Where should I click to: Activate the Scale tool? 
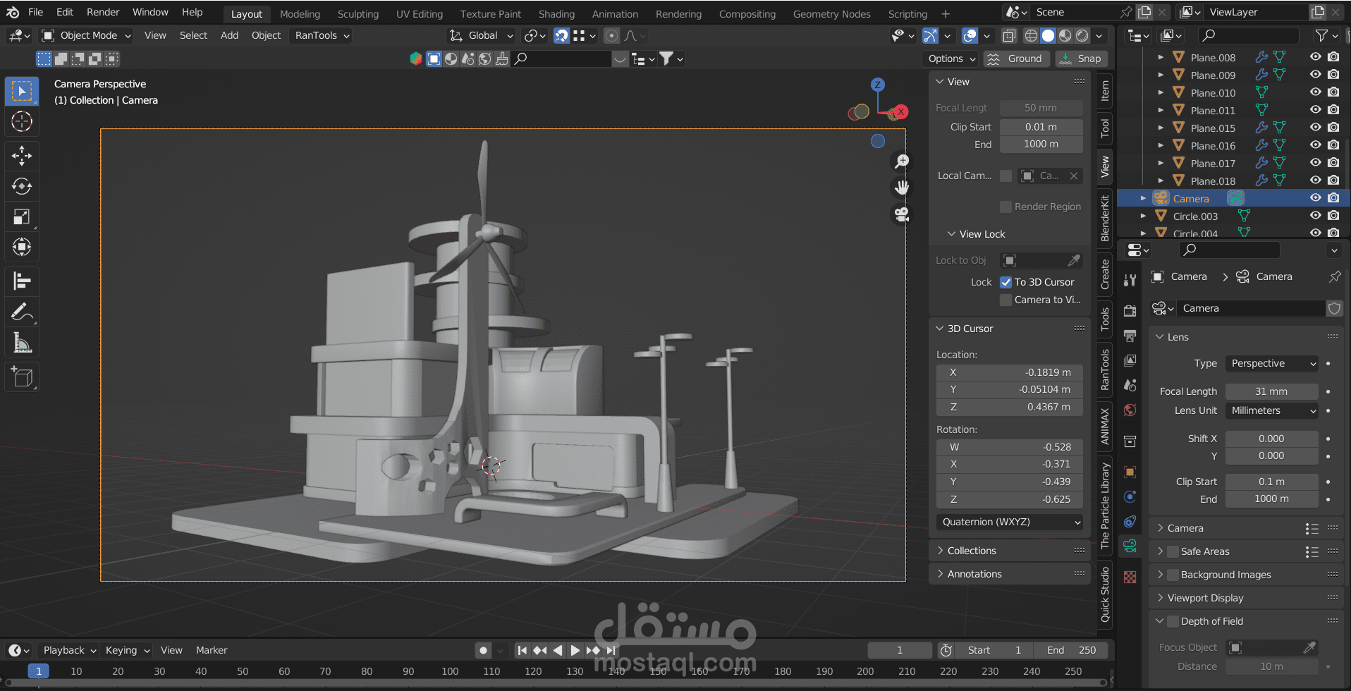tap(22, 217)
